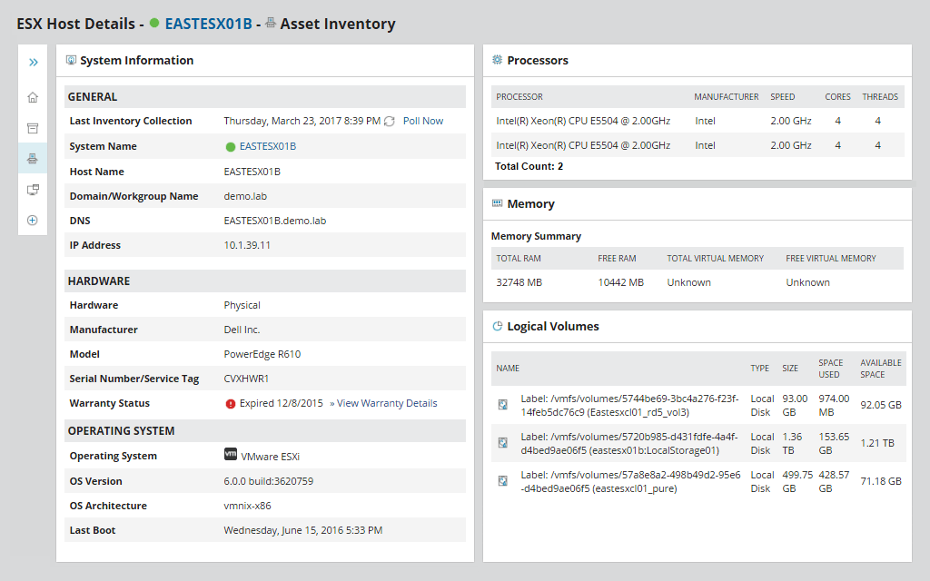Click the circled plus icon in the sidebar
Screen dimensions: 930x581
pos(33,220)
